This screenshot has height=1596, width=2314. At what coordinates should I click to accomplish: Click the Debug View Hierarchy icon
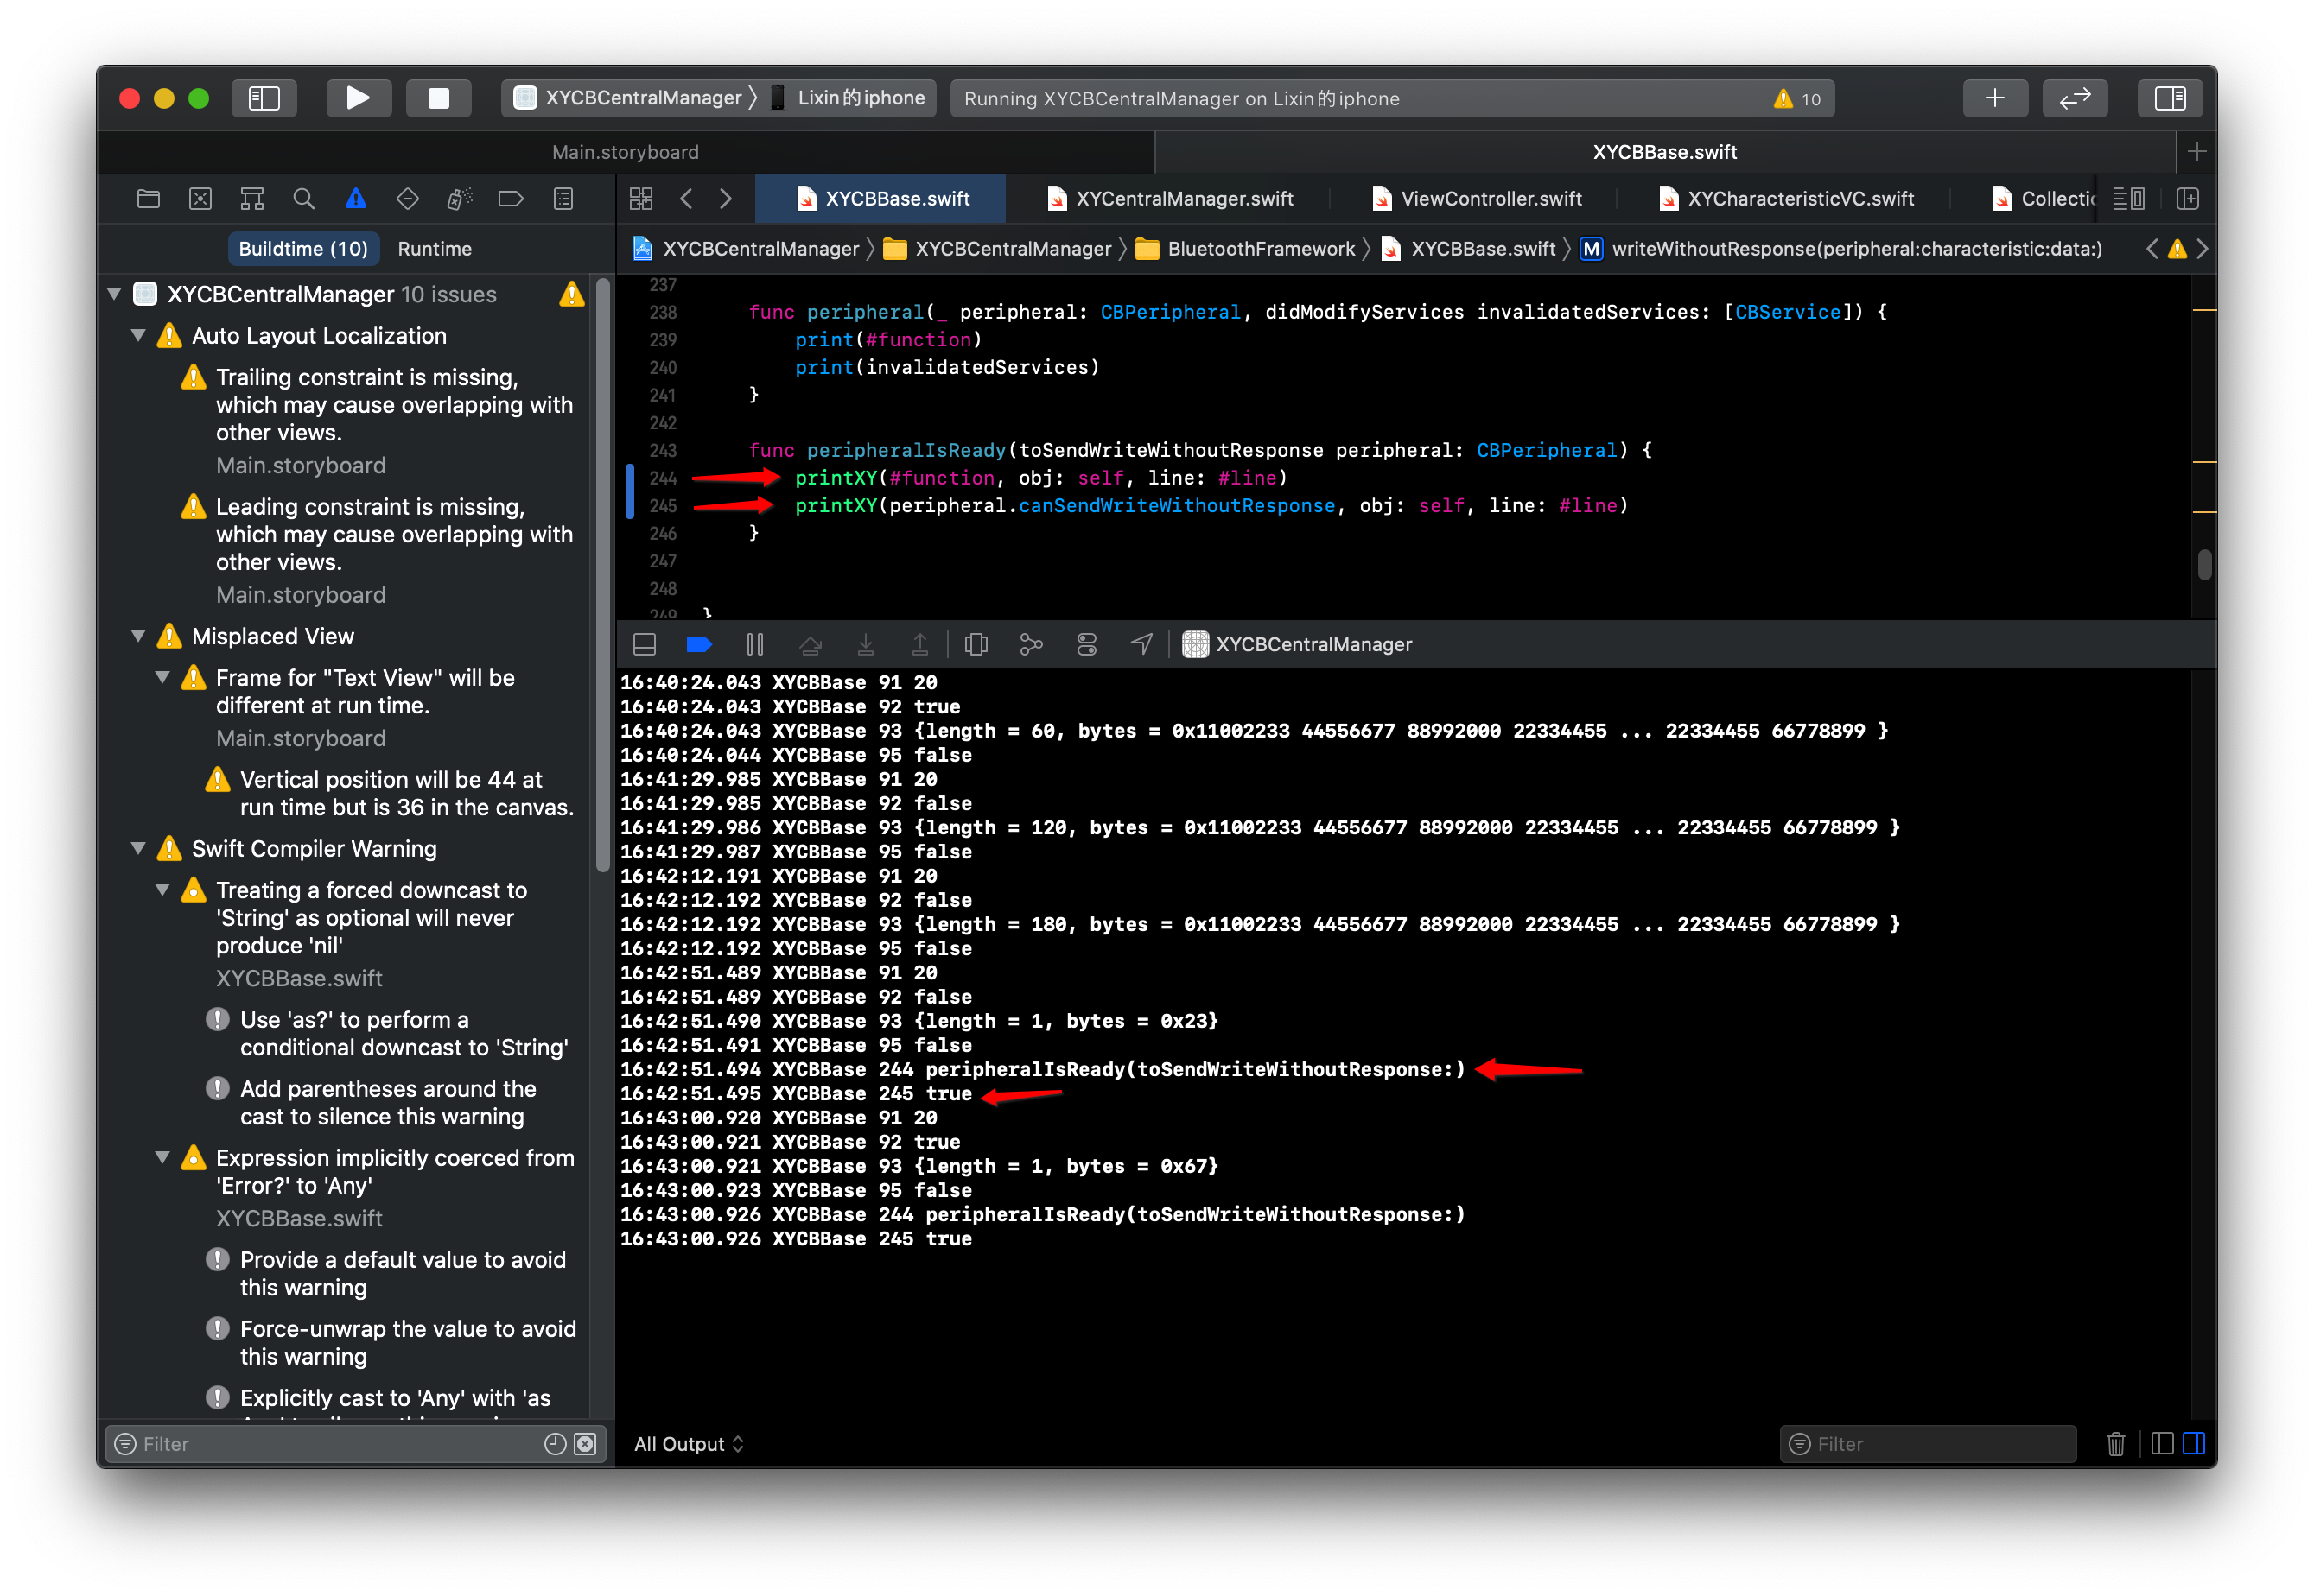click(976, 645)
